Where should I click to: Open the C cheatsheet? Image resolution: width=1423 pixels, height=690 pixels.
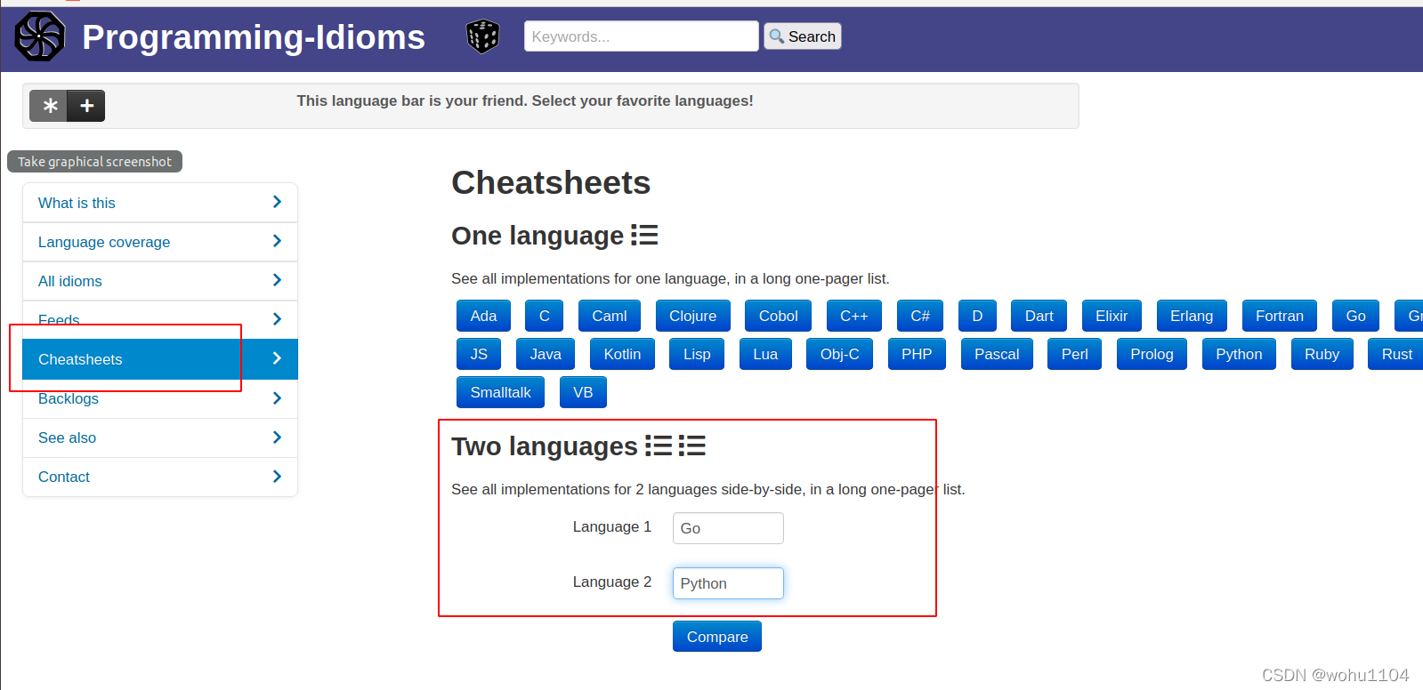545,316
